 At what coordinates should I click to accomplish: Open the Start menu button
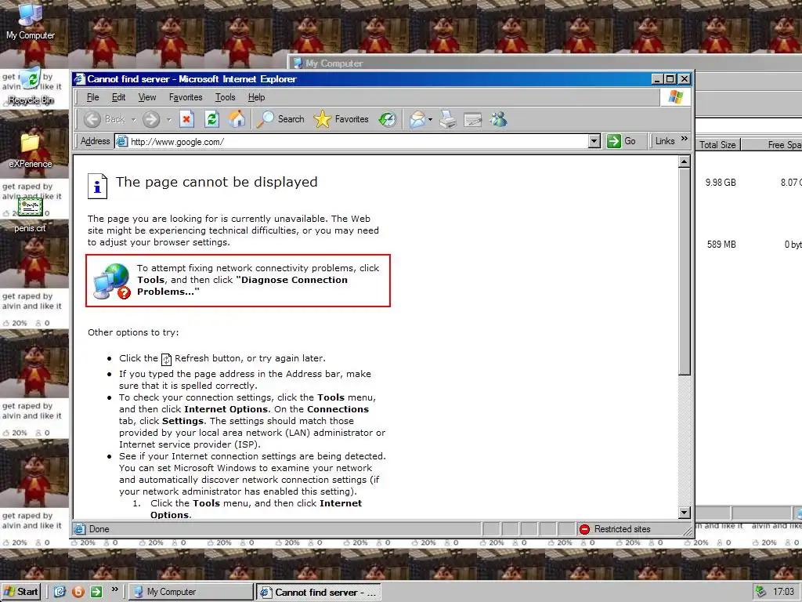click(x=21, y=592)
